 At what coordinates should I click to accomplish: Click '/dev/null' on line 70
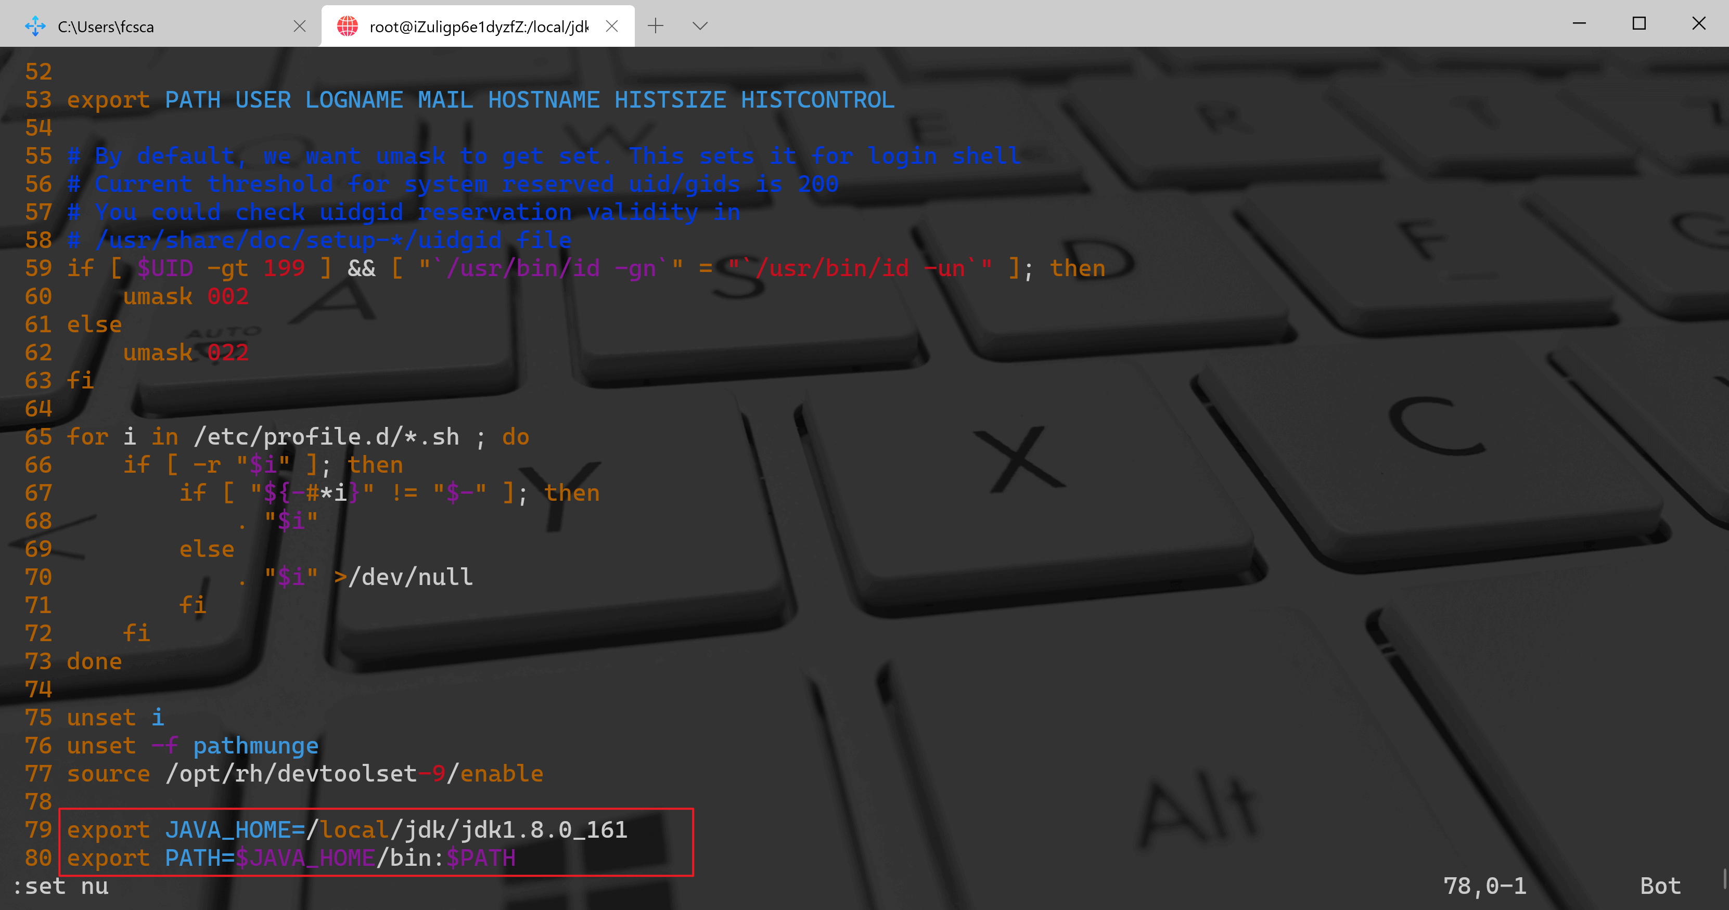pos(410,577)
